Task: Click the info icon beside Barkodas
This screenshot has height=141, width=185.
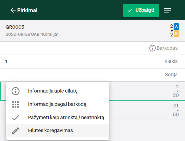Action: pyautogui.click(x=152, y=48)
